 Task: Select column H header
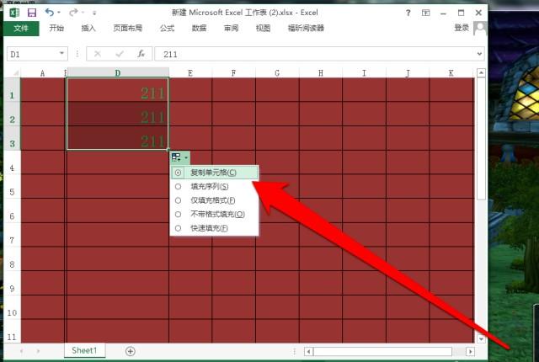[x=321, y=72]
